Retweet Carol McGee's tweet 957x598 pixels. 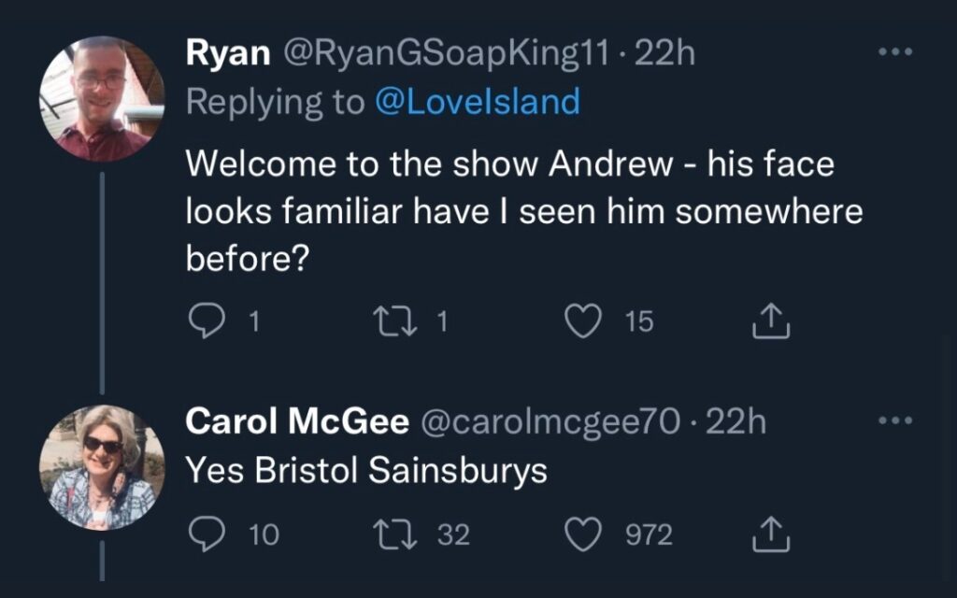point(395,534)
